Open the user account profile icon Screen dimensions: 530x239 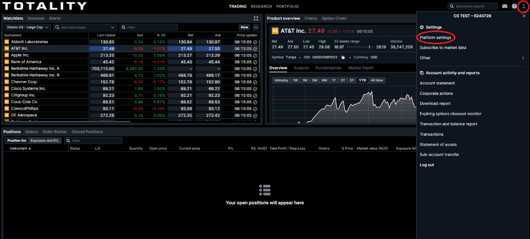(x=524, y=6)
